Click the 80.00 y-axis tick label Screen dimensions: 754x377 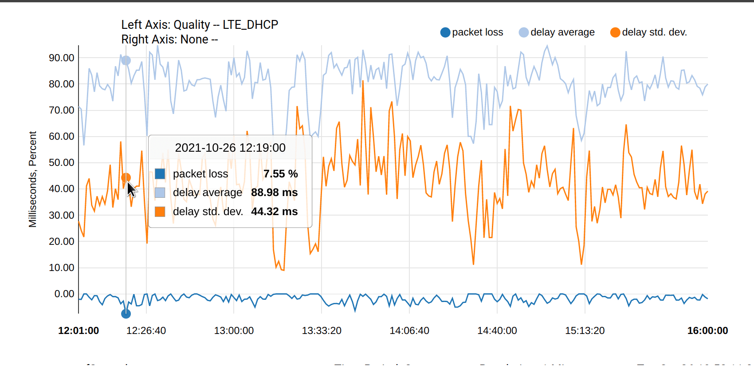(x=62, y=84)
